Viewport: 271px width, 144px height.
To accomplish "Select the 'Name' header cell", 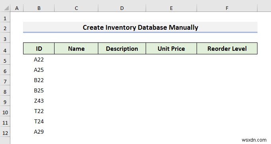I will coord(76,48).
